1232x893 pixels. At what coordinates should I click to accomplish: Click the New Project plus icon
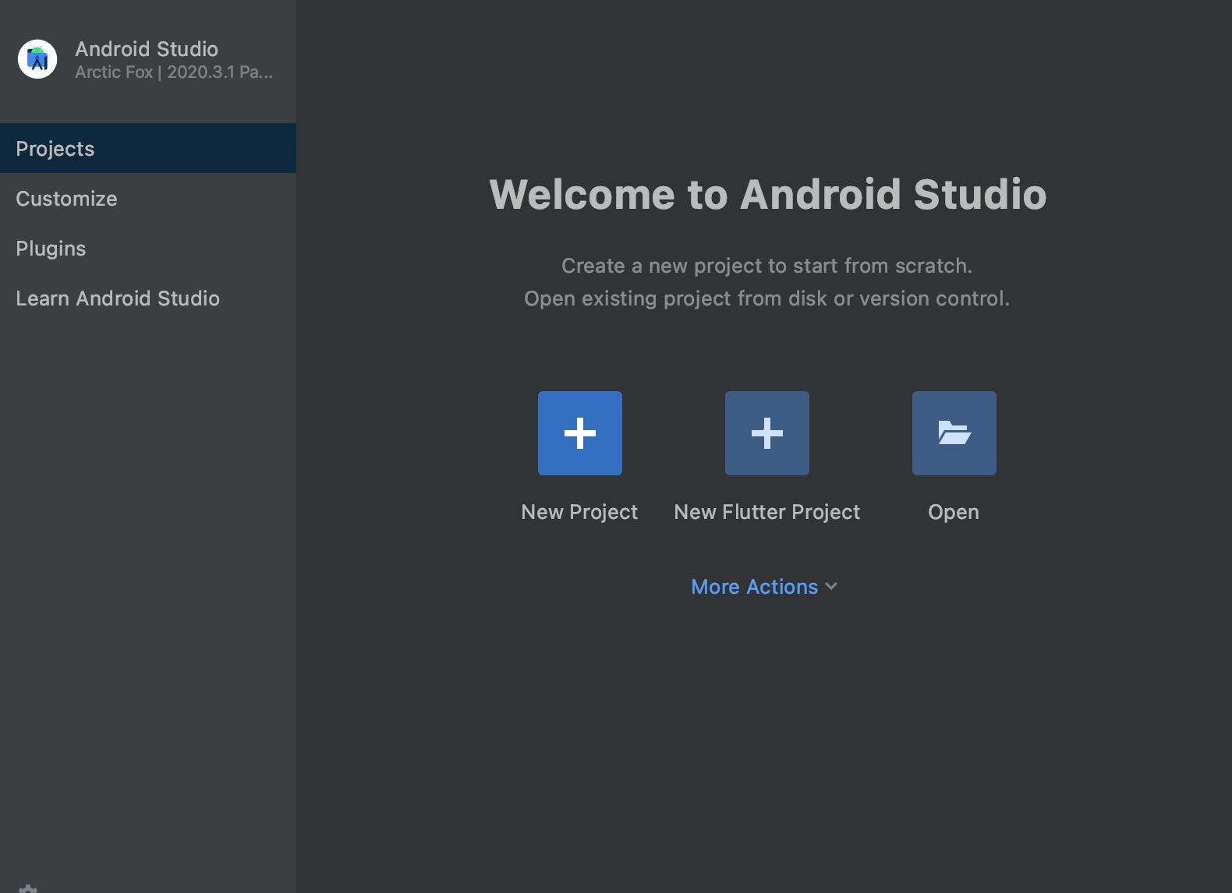(x=580, y=433)
